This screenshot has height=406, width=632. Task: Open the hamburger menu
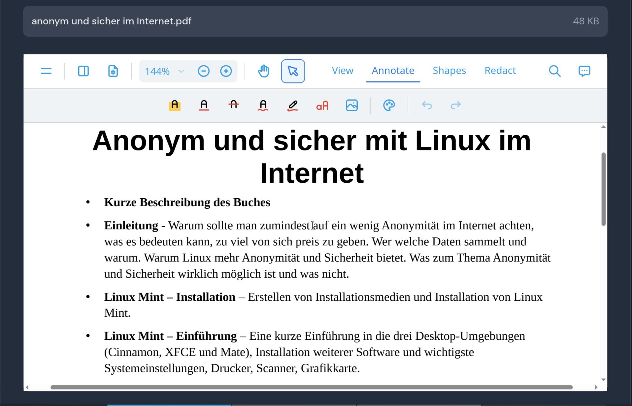pos(46,71)
